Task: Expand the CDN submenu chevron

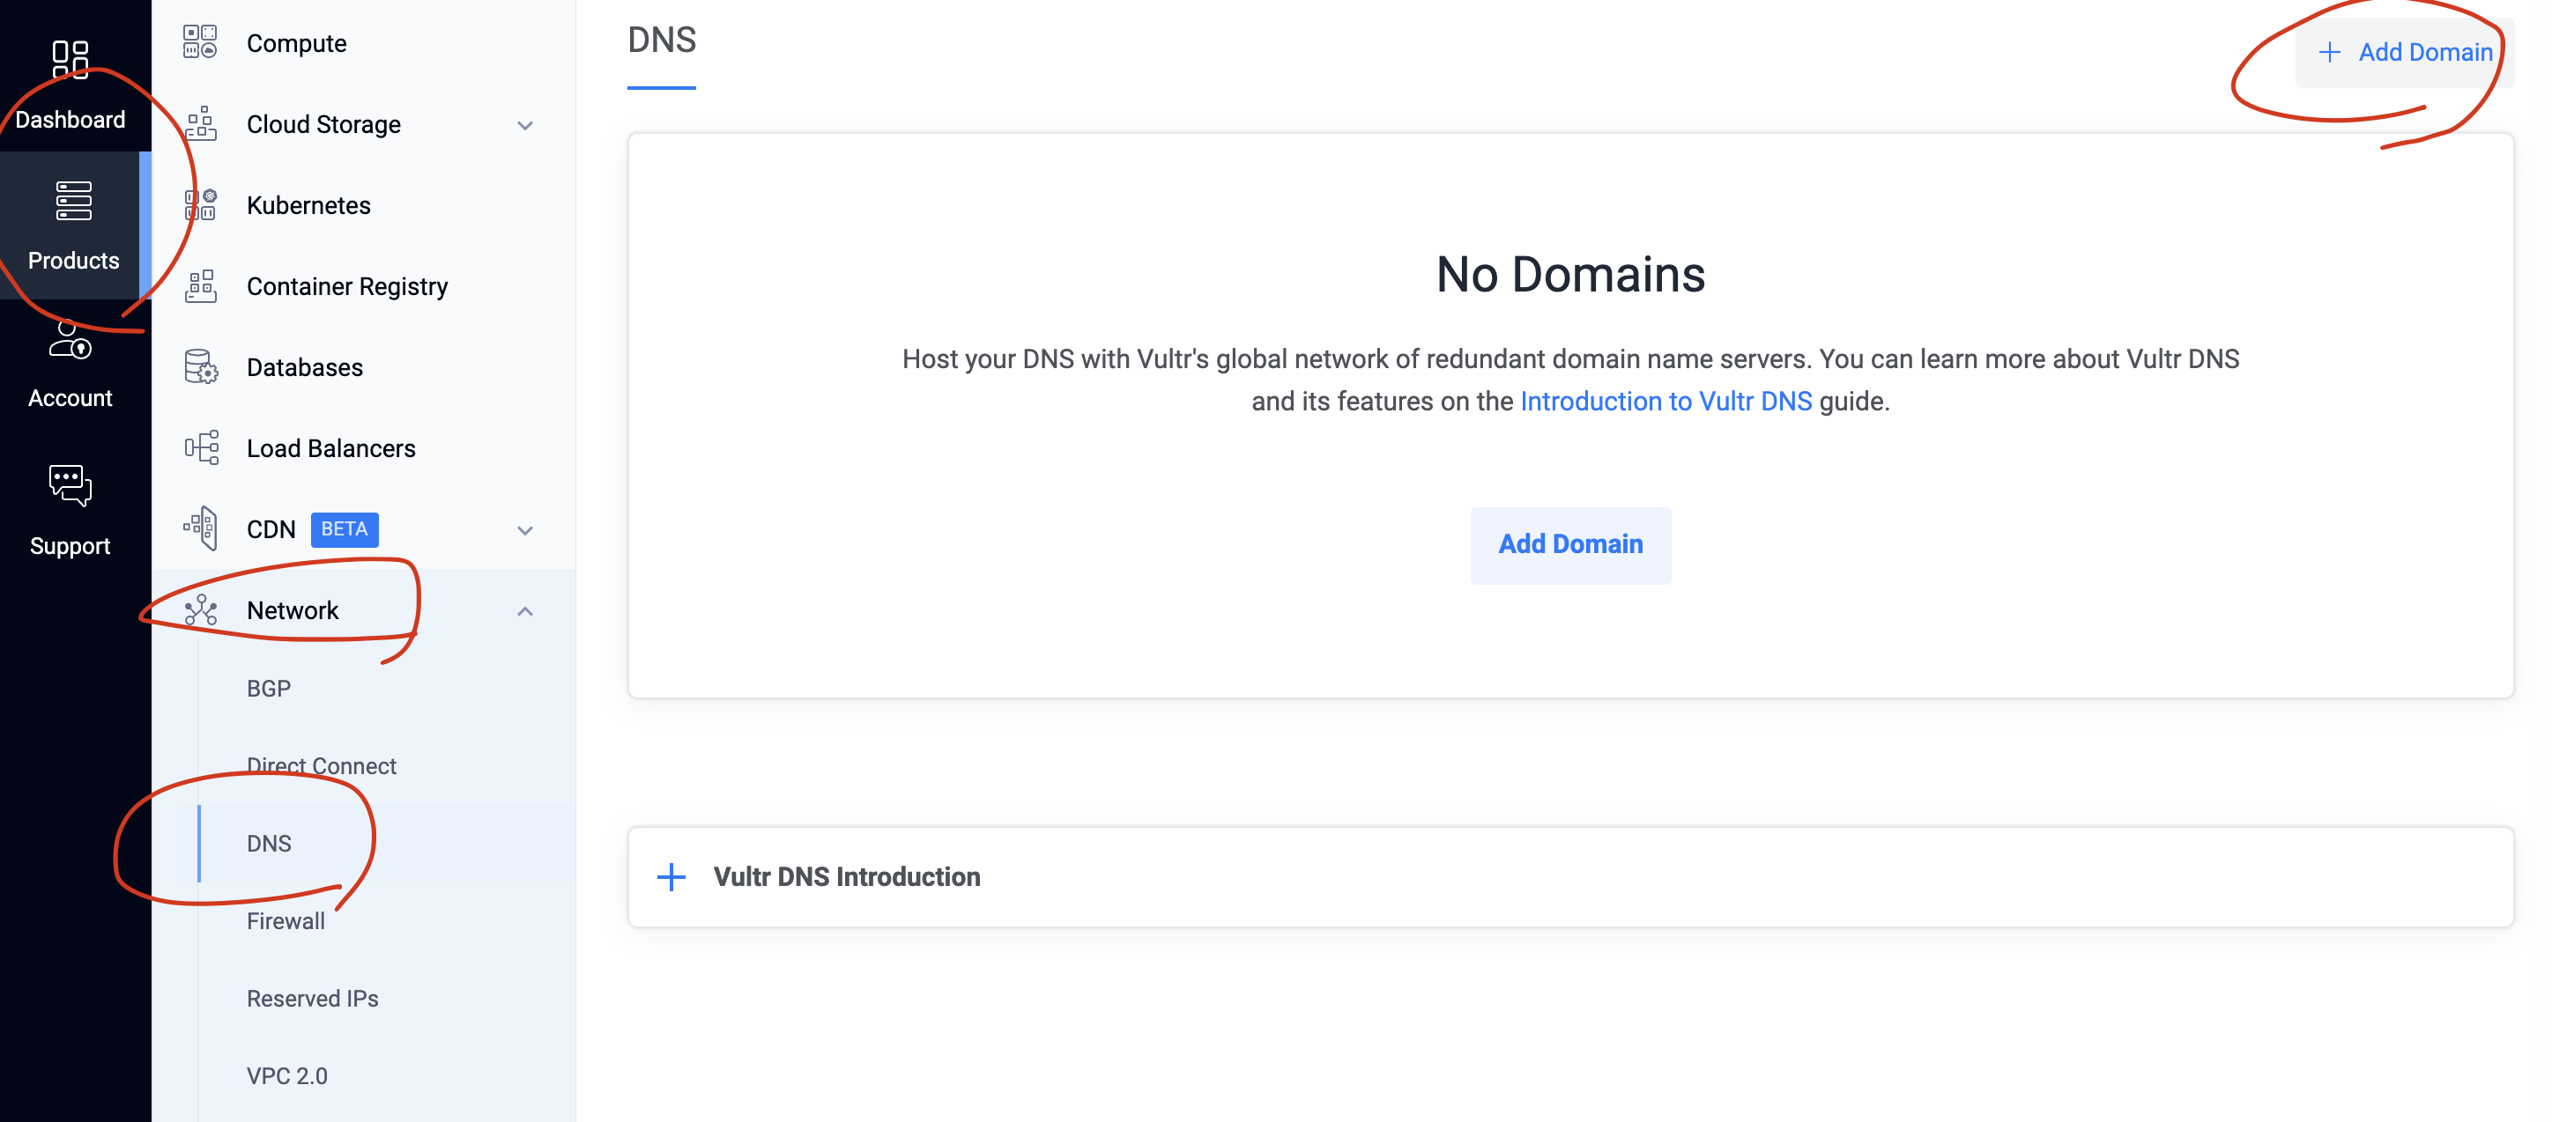Action: [525, 530]
